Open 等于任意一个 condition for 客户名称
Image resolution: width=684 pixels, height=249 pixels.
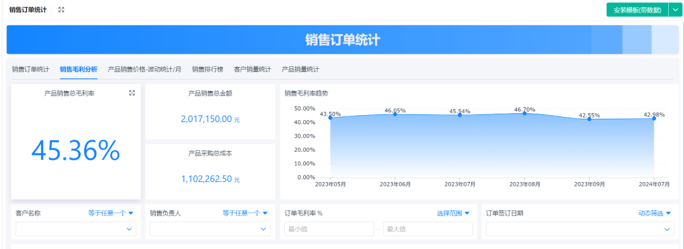click(x=111, y=214)
